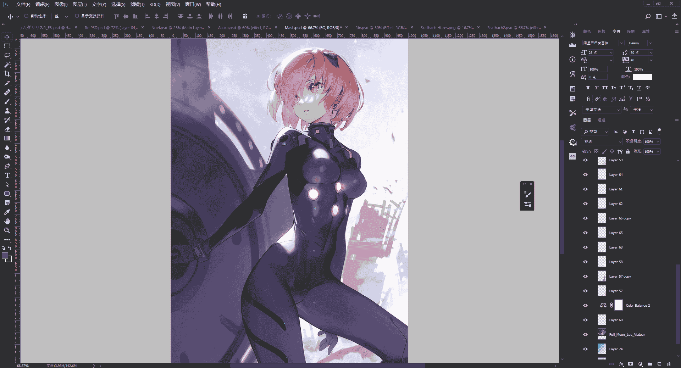
Task: Add a layer mask
Action: click(x=630, y=364)
